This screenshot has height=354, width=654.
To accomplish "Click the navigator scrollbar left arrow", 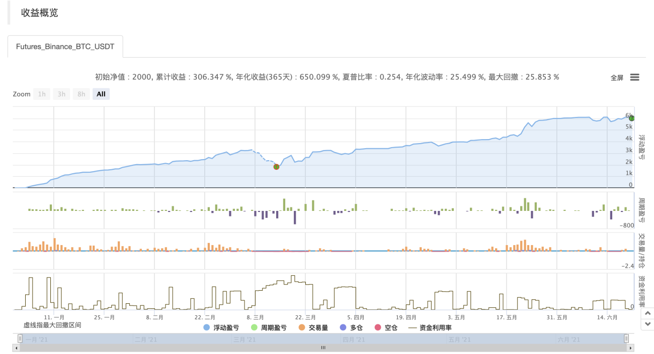I will (17, 347).
